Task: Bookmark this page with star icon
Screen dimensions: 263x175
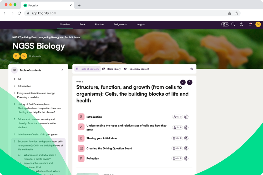Action: (236, 13)
